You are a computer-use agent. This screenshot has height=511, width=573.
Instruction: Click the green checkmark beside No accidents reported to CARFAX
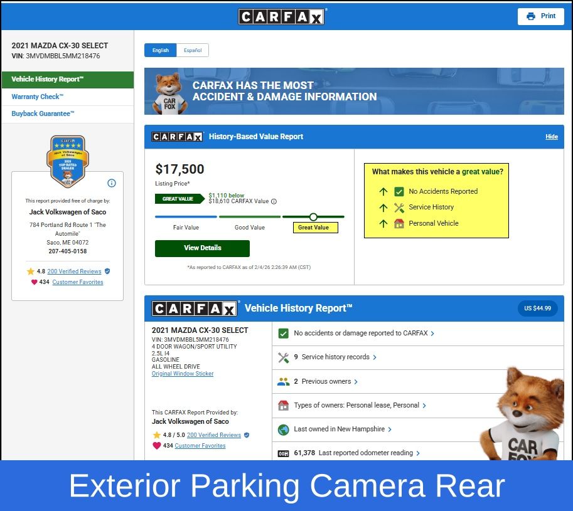click(x=283, y=334)
